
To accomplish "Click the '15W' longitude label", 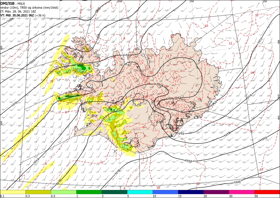I will 192,1.
